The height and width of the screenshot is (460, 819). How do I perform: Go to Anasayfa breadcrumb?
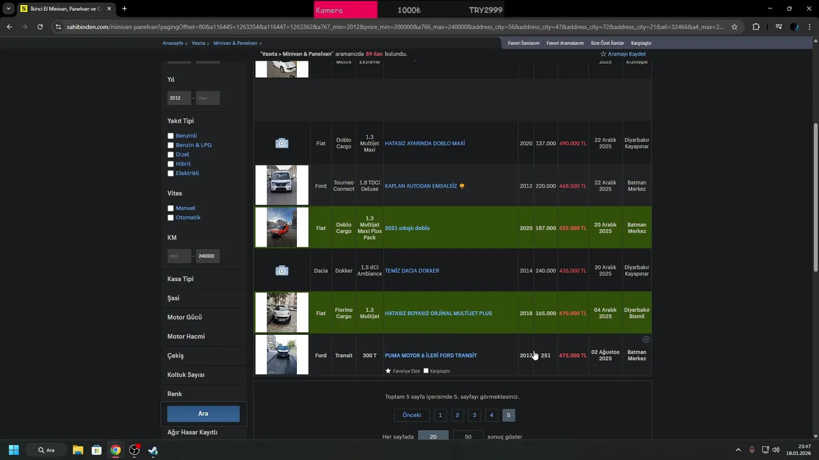(x=173, y=43)
